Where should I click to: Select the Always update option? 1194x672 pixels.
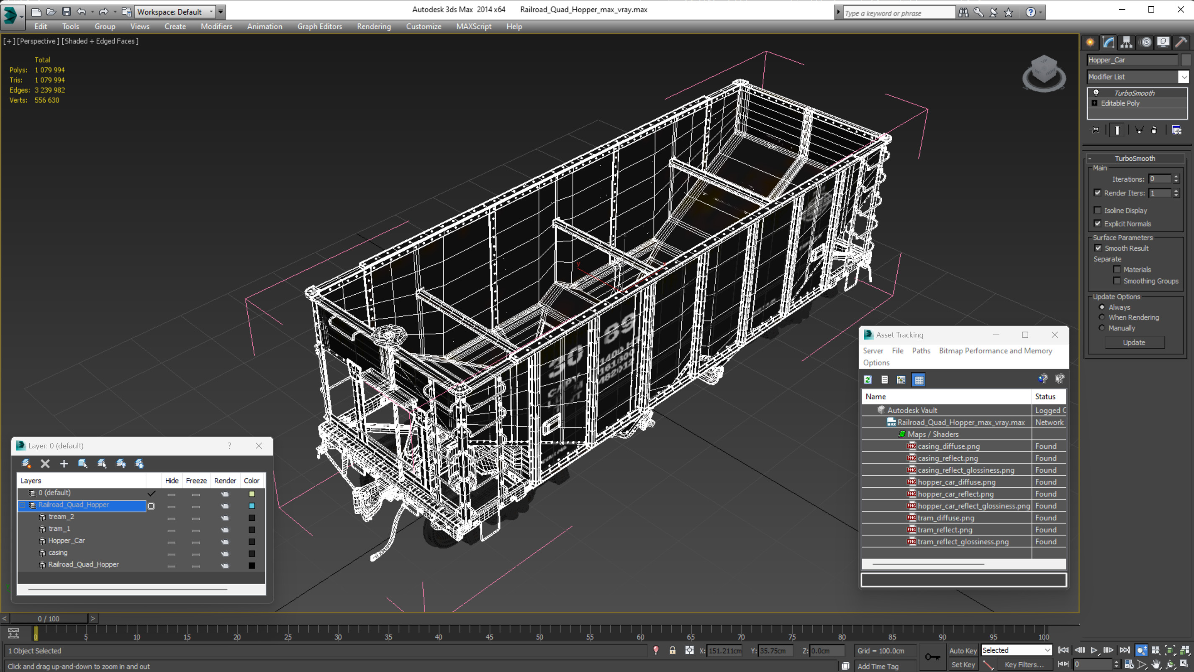[x=1102, y=306]
